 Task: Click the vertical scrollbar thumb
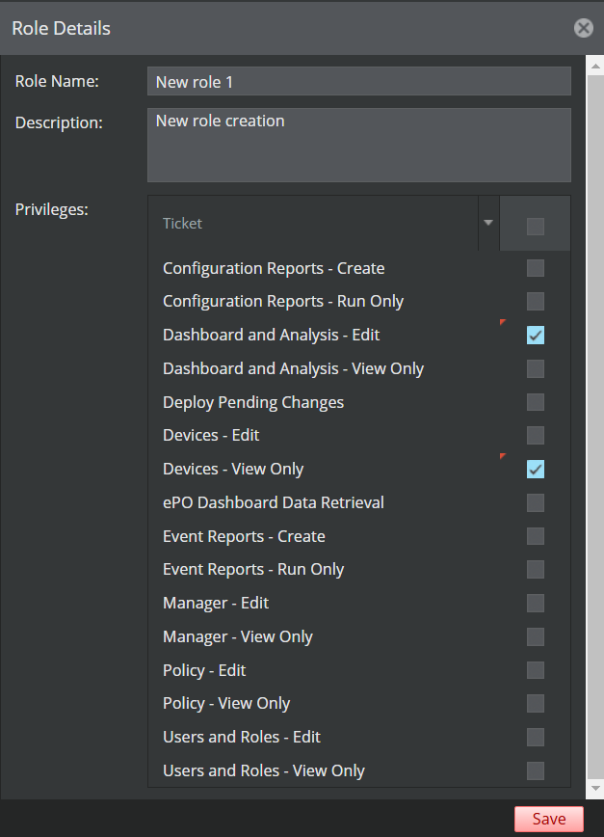click(x=595, y=427)
